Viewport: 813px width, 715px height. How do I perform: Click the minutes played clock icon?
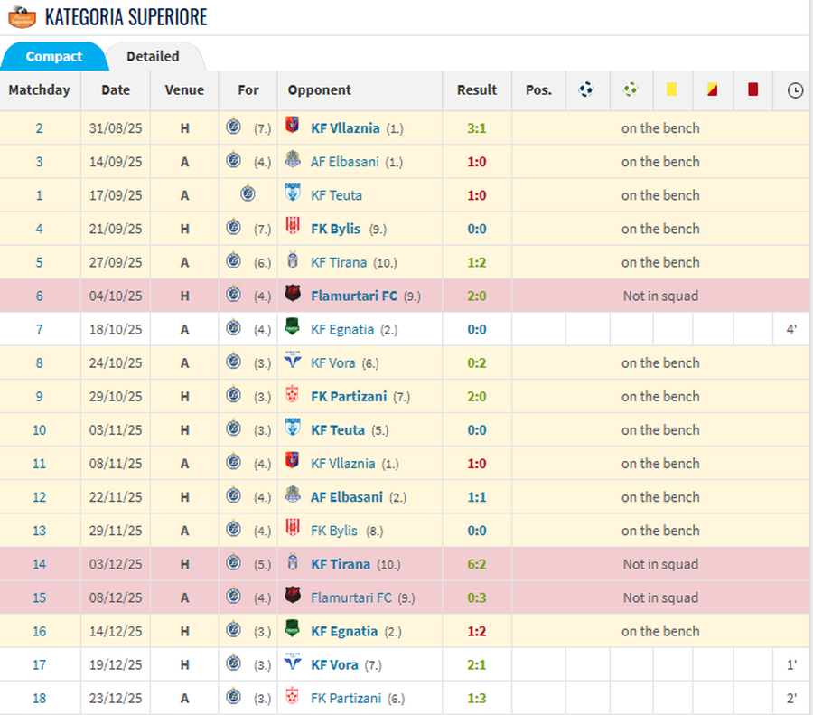794,90
